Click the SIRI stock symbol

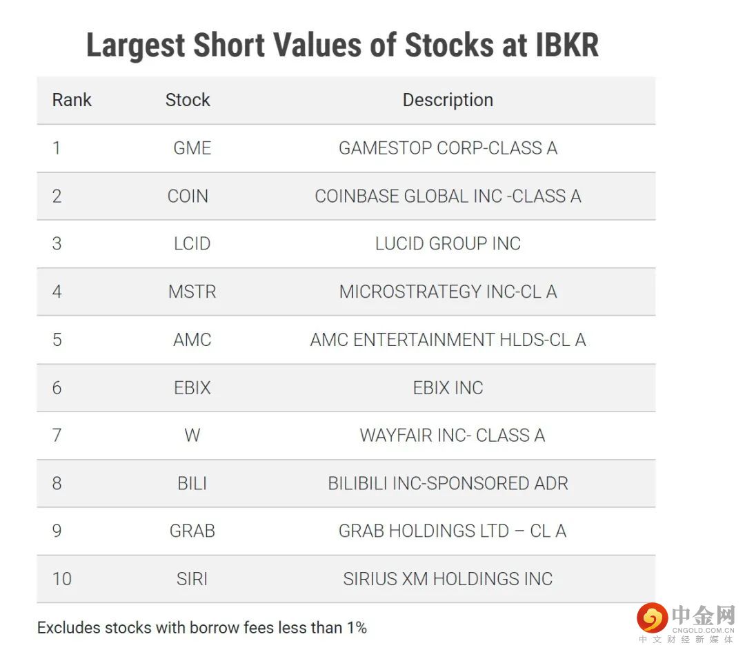click(192, 579)
